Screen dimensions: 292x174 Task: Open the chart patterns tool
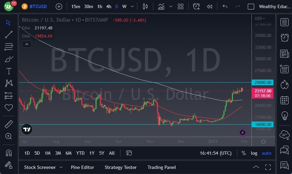pos(9,83)
